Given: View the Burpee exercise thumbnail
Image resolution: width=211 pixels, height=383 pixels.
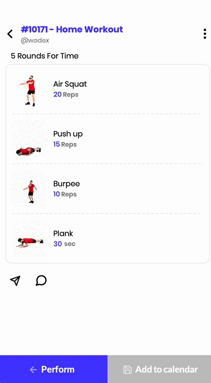Looking at the screenshot, I should [30, 189].
